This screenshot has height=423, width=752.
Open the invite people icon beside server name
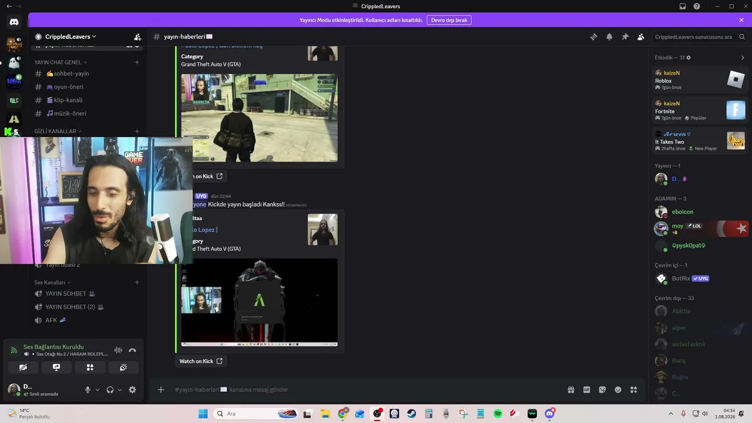(x=137, y=36)
